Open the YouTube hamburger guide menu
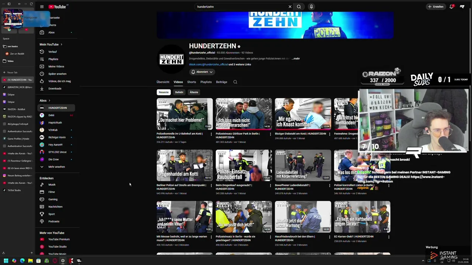The height and width of the screenshot is (265, 472). pos(42,7)
